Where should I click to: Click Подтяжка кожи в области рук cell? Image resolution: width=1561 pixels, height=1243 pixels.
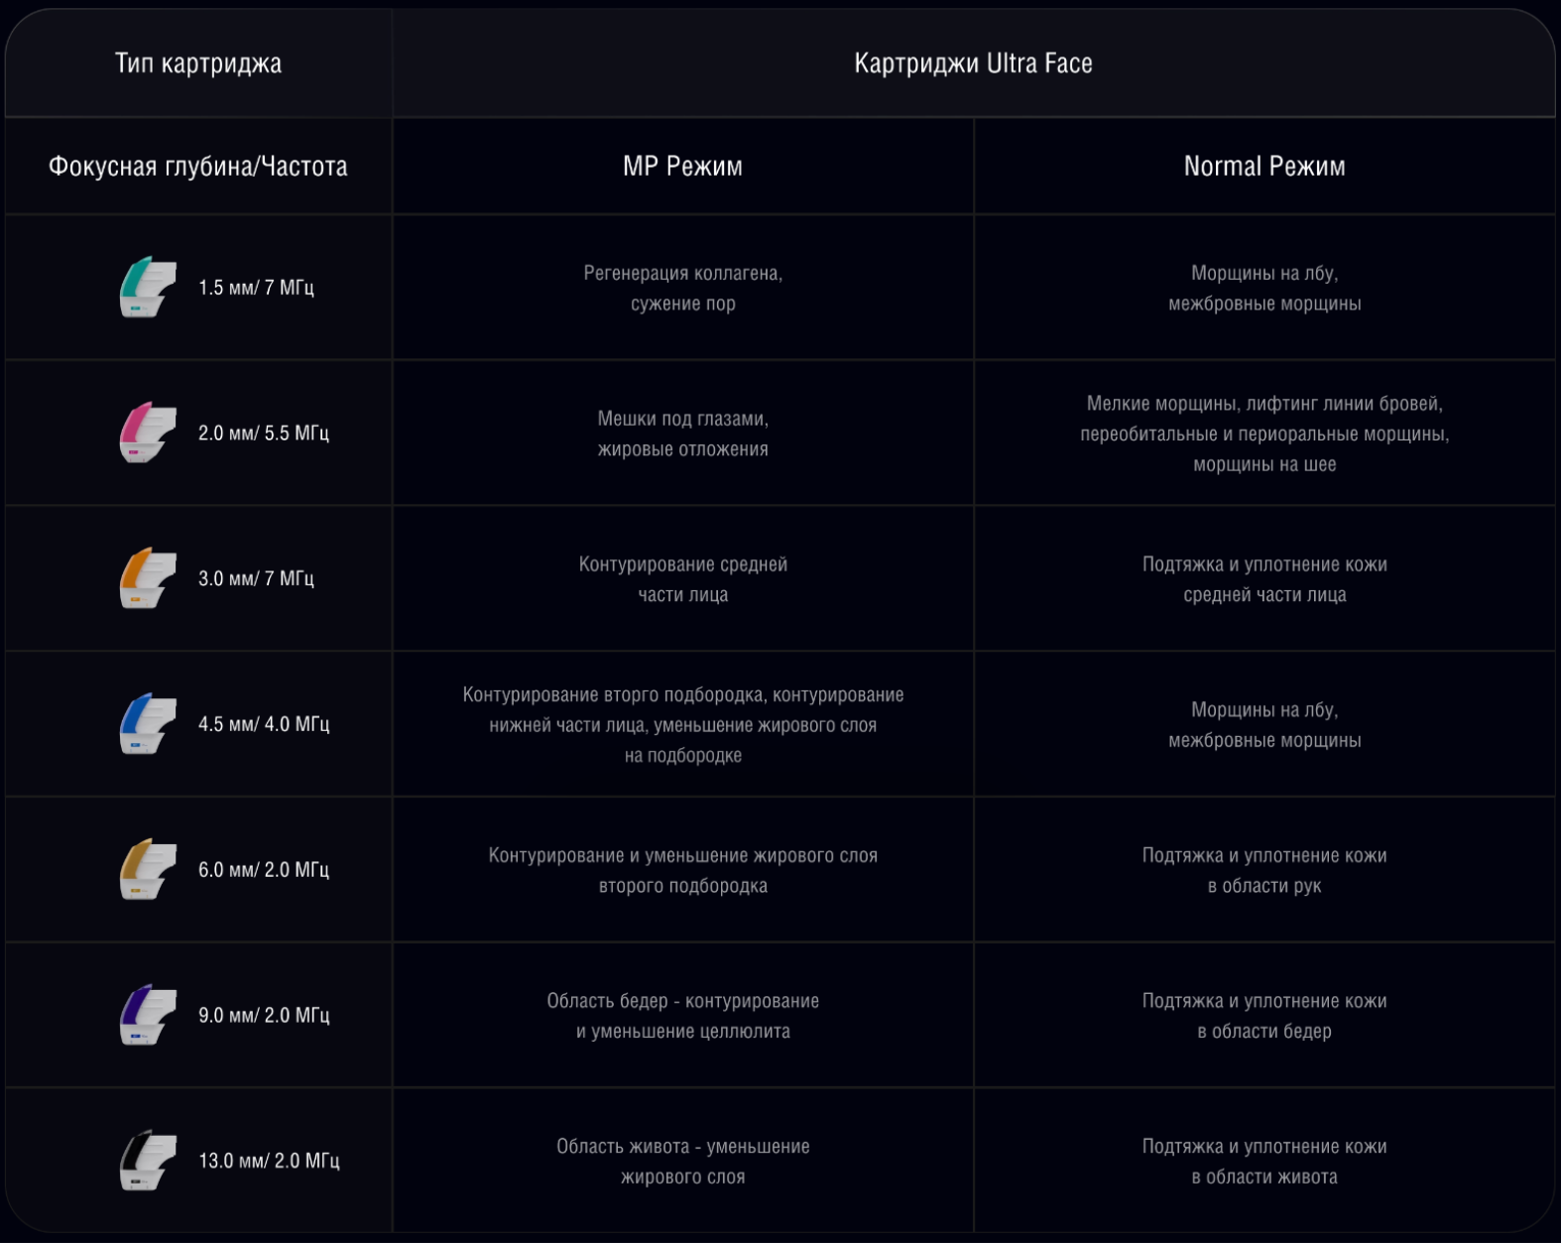(1263, 870)
